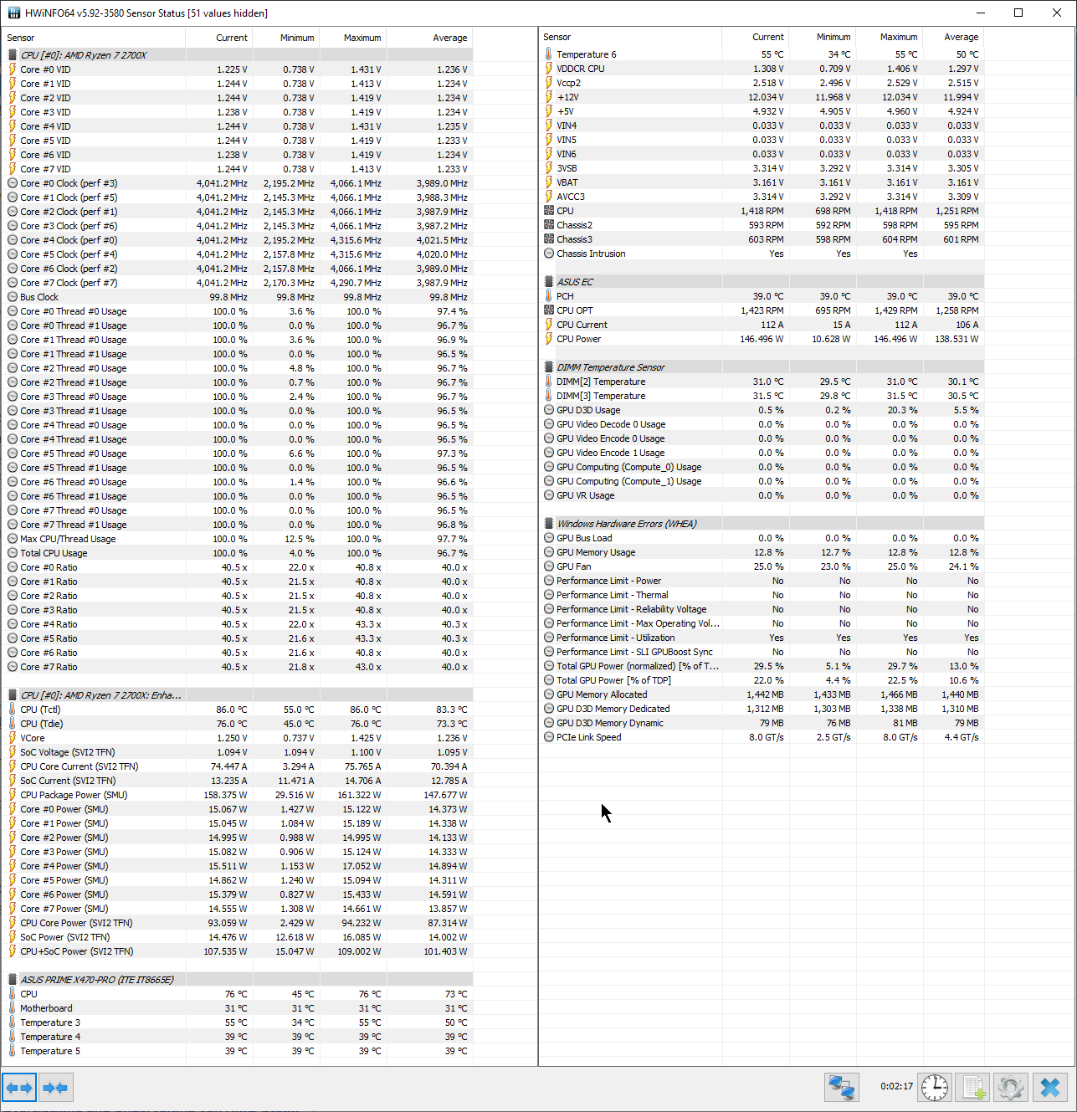This screenshot has height=1112, width=1077.
Task: Select the CPU Power 146.496 W row
Action: (x=762, y=339)
